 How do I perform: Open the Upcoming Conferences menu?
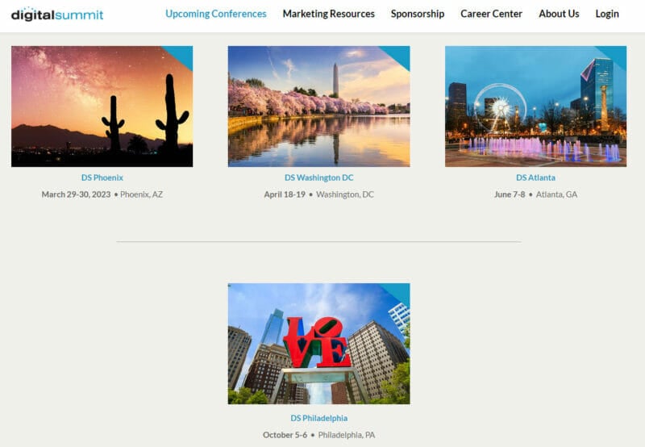[216, 14]
